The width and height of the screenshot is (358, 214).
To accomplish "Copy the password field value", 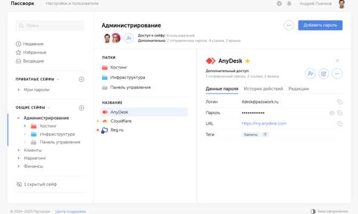I will (340, 113).
